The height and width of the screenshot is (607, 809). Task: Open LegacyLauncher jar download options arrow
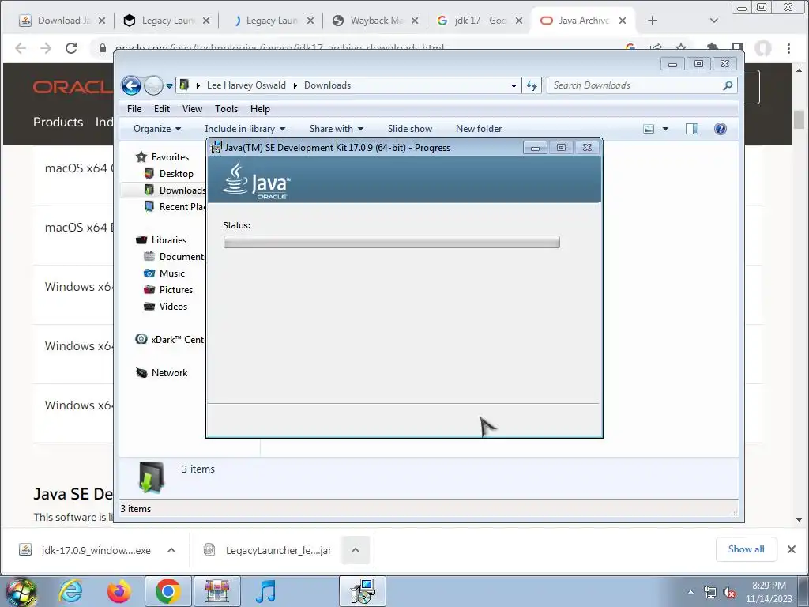(x=356, y=550)
